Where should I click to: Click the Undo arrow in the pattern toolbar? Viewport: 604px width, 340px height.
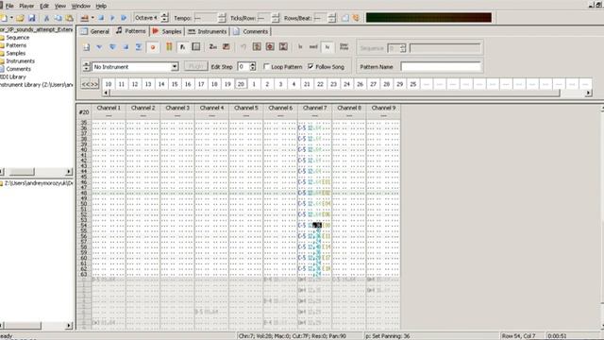pyautogui.click(x=243, y=47)
